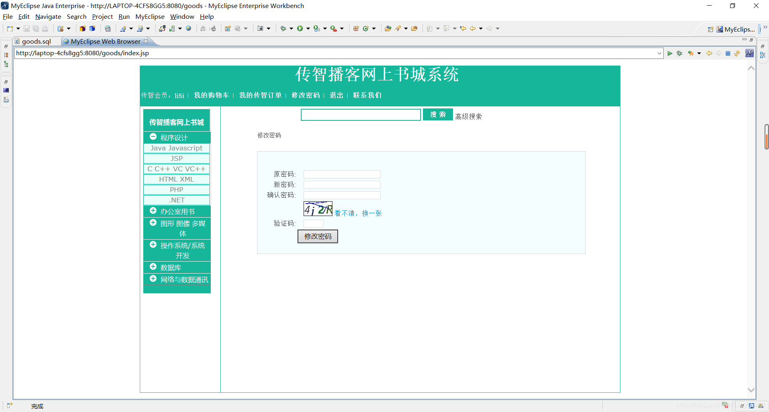Refresh the web browser page
769x412 pixels.
pos(738,53)
